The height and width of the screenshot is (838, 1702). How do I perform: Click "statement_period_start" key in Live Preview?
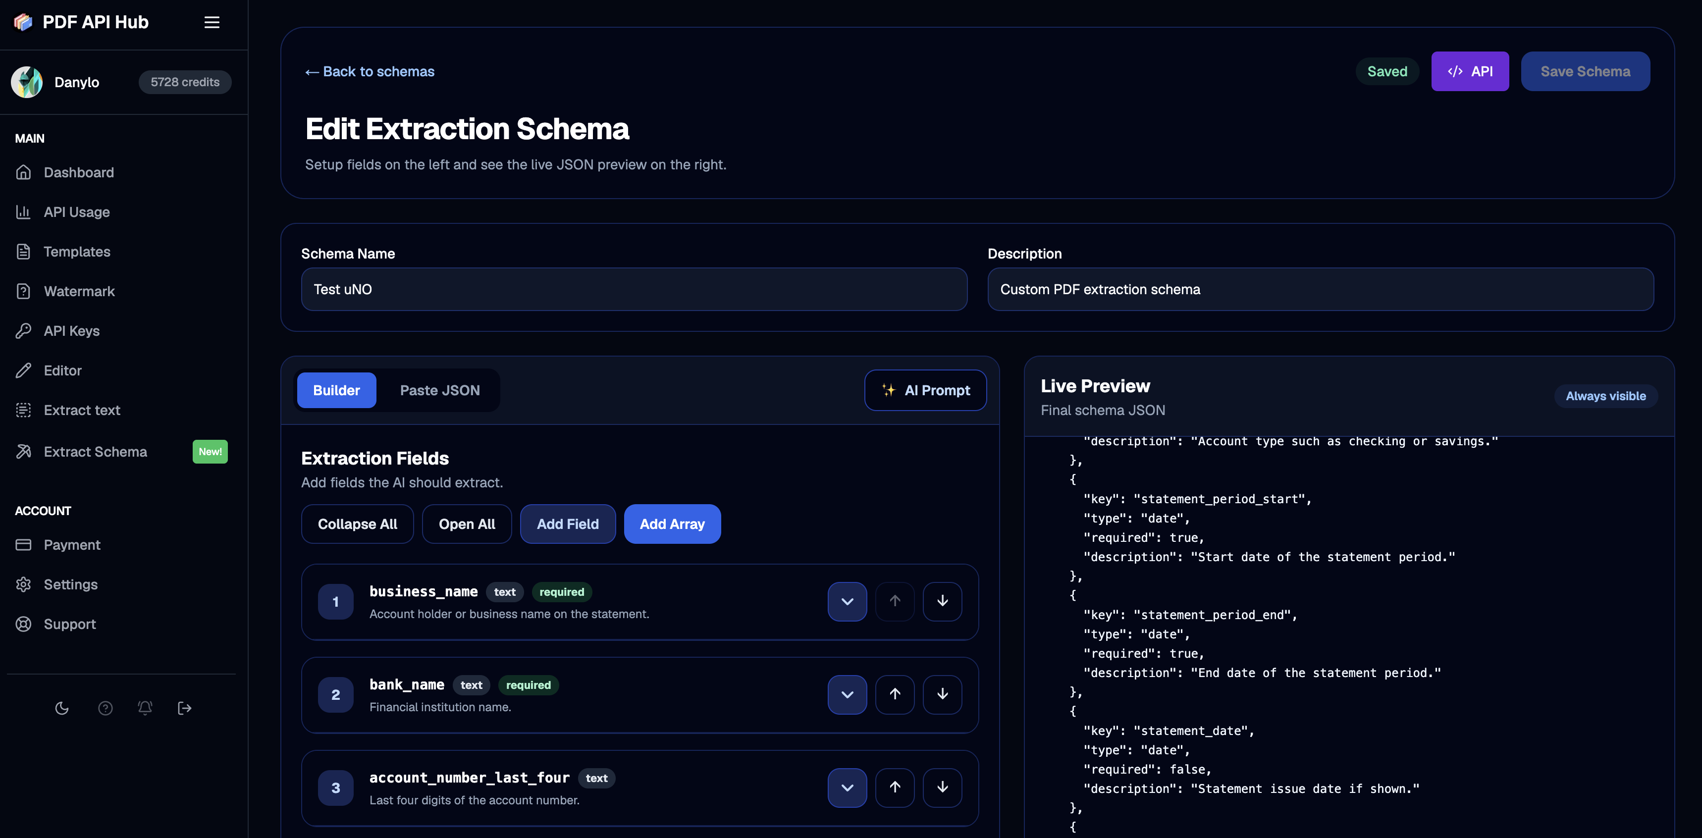click(1223, 499)
